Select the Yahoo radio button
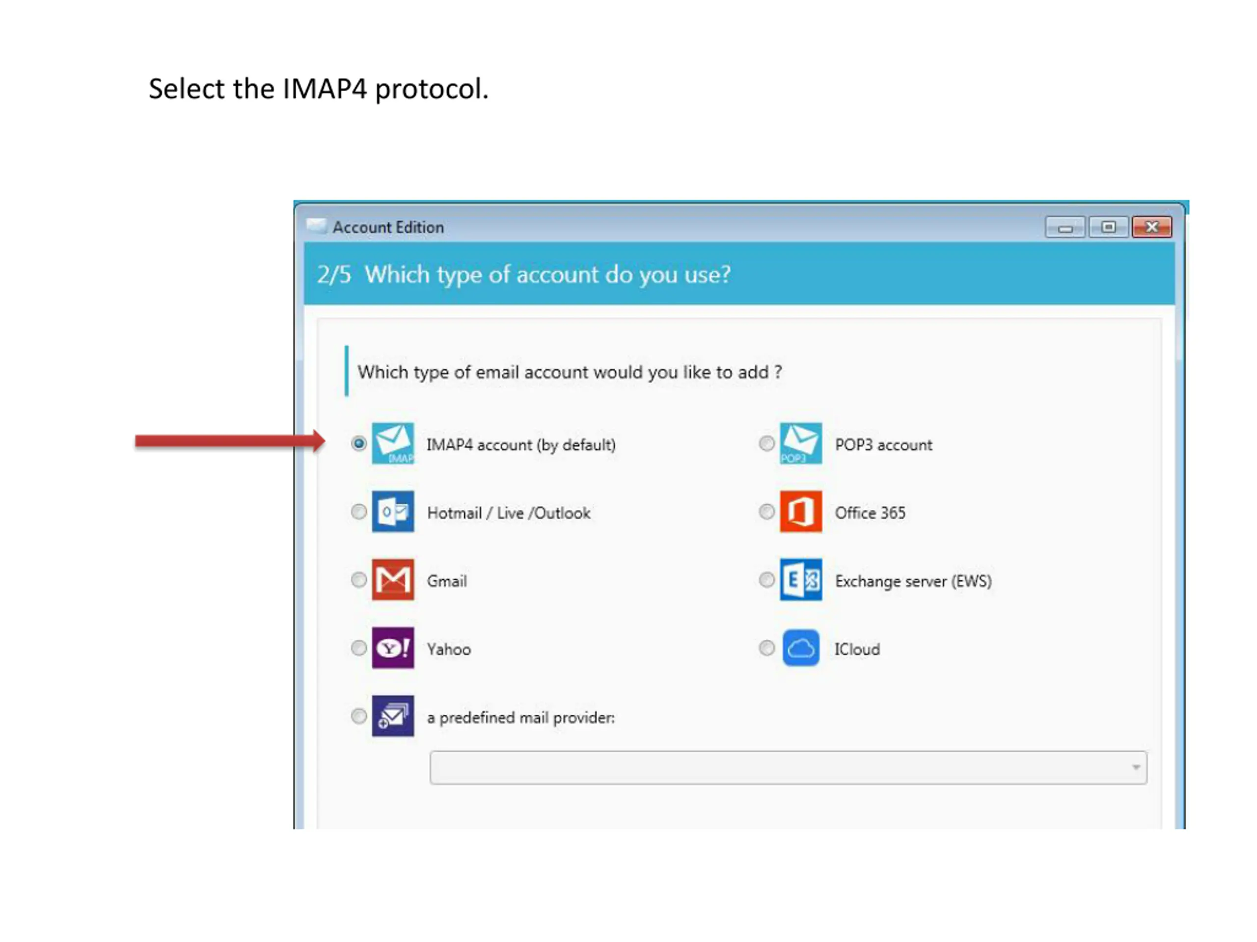The image size is (1257, 942). [x=358, y=648]
